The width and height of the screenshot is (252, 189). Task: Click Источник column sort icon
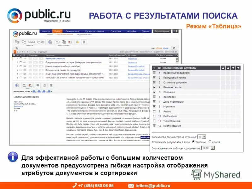[157, 55]
